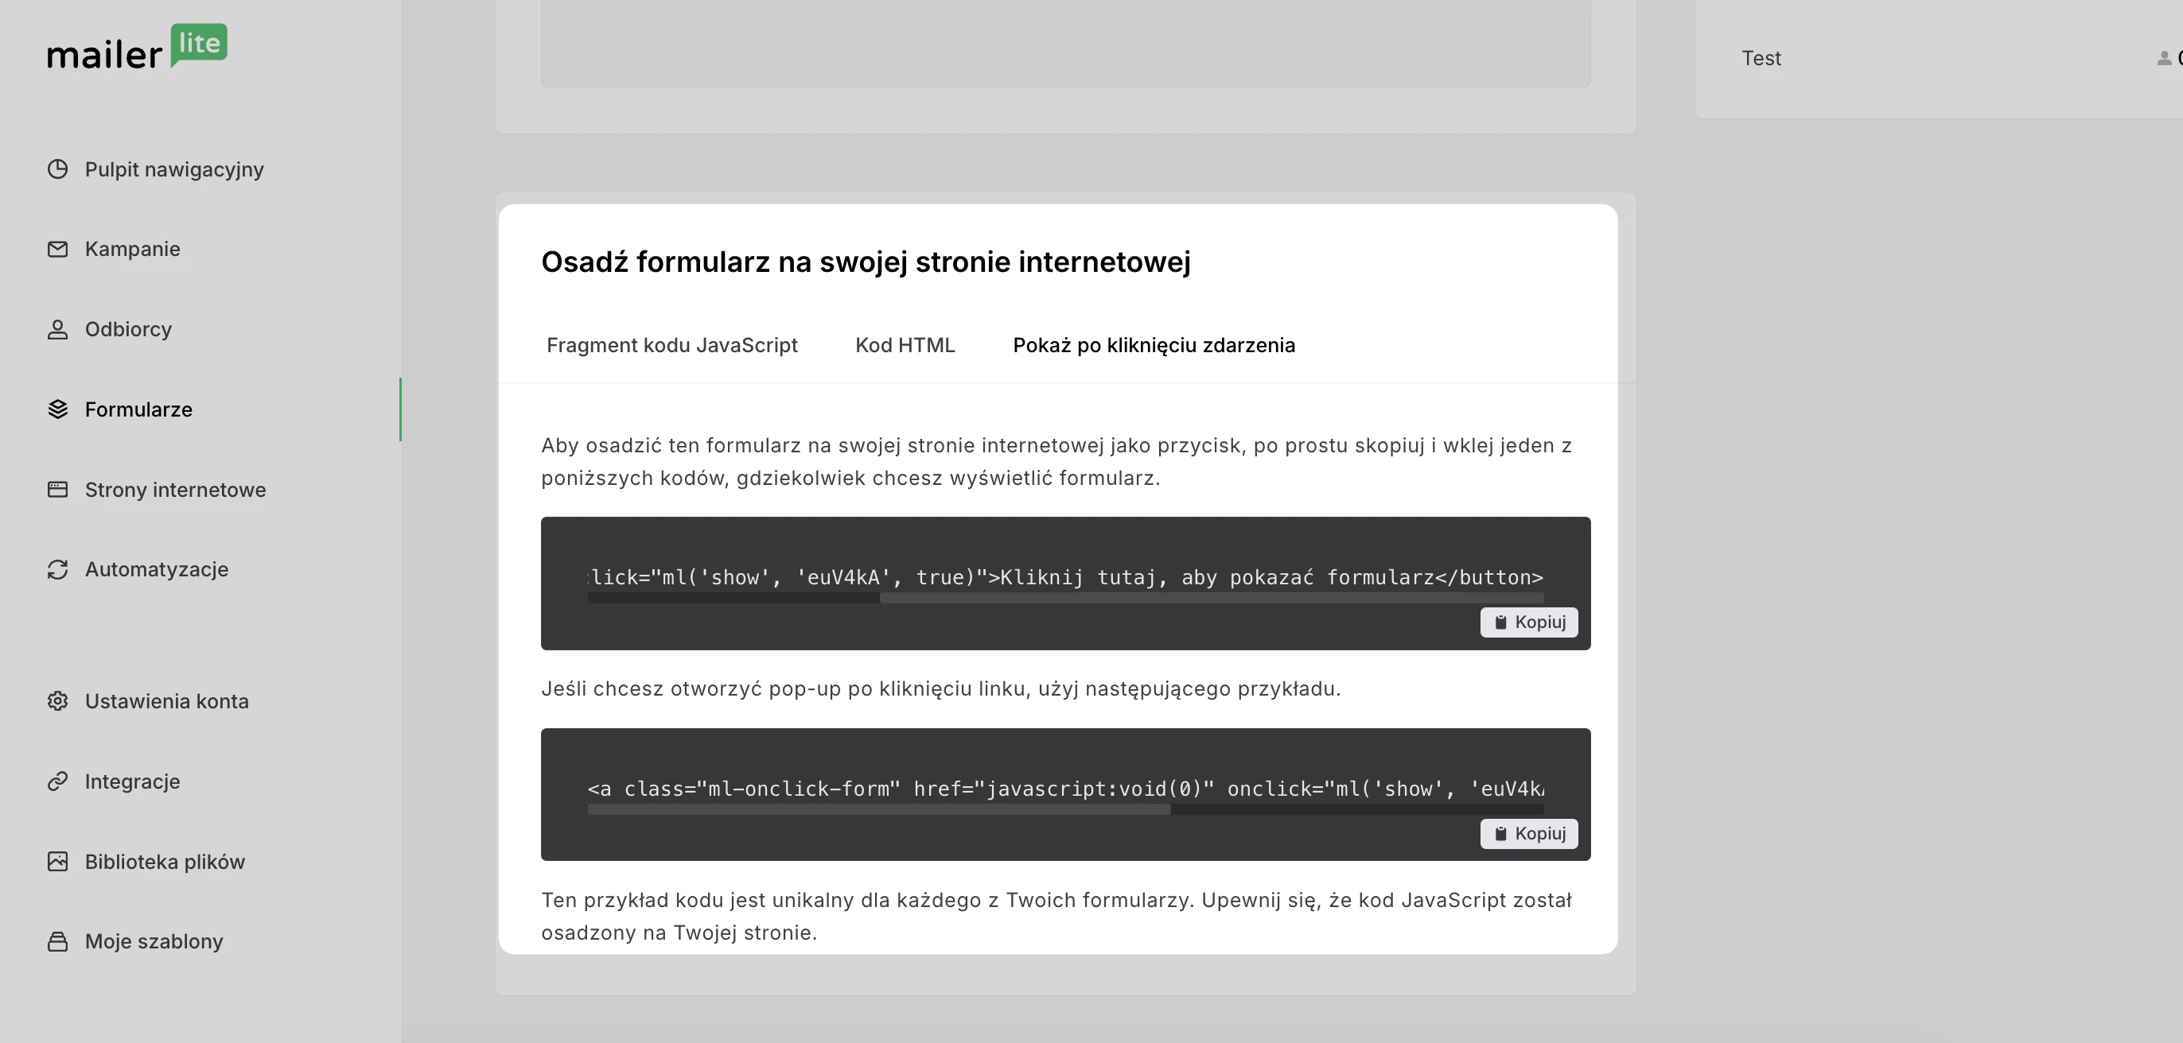Click the Automatyzacje refresh arrows icon

57,570
